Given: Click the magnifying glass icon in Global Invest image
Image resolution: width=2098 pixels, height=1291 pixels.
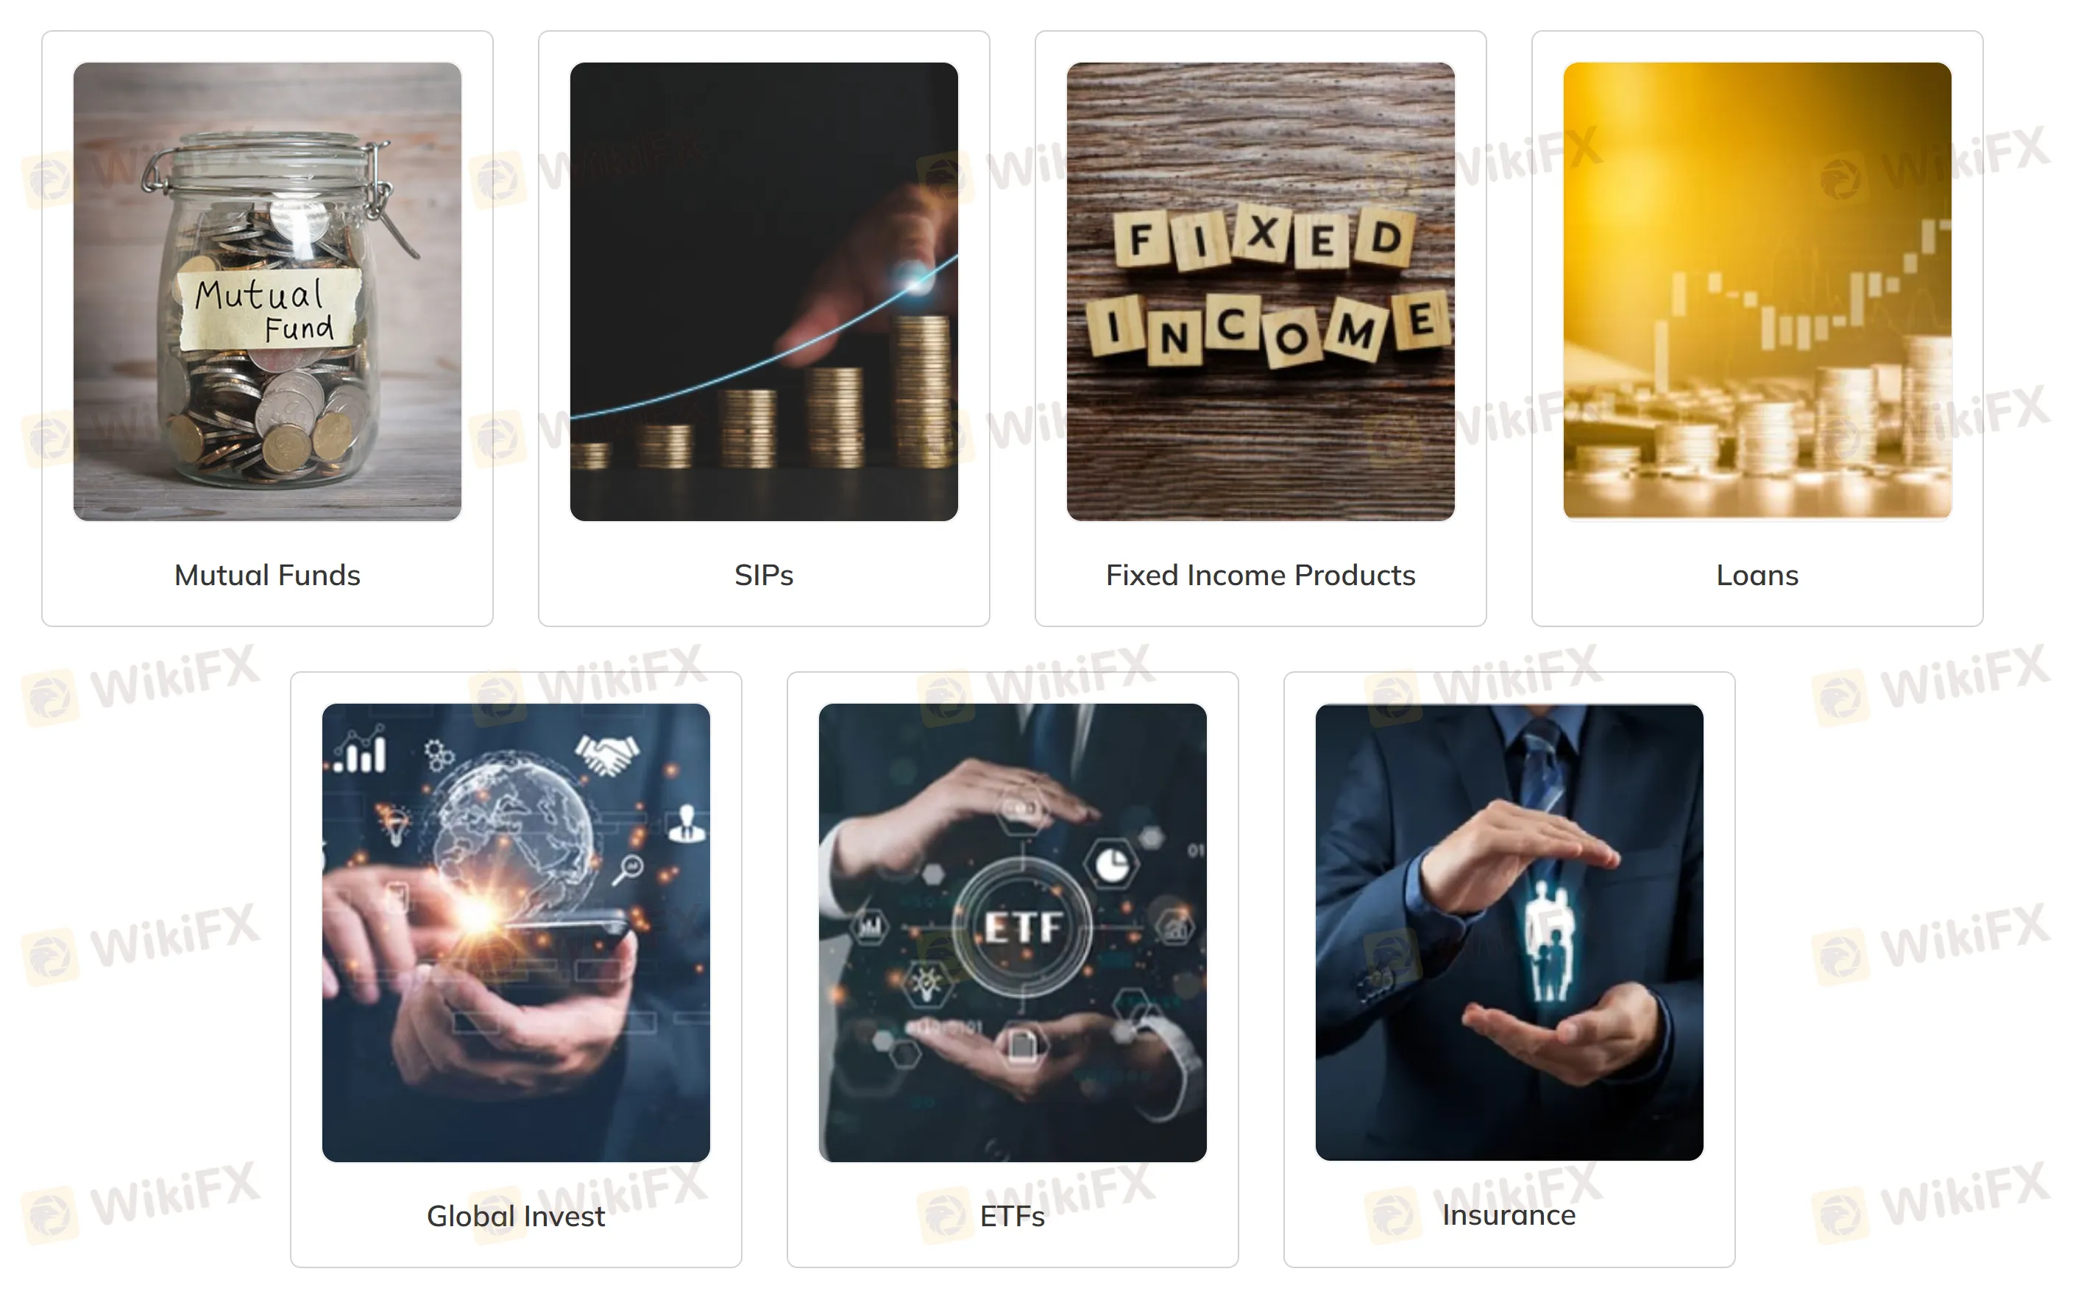Looking at the screenshot, I should coord(628,870).
